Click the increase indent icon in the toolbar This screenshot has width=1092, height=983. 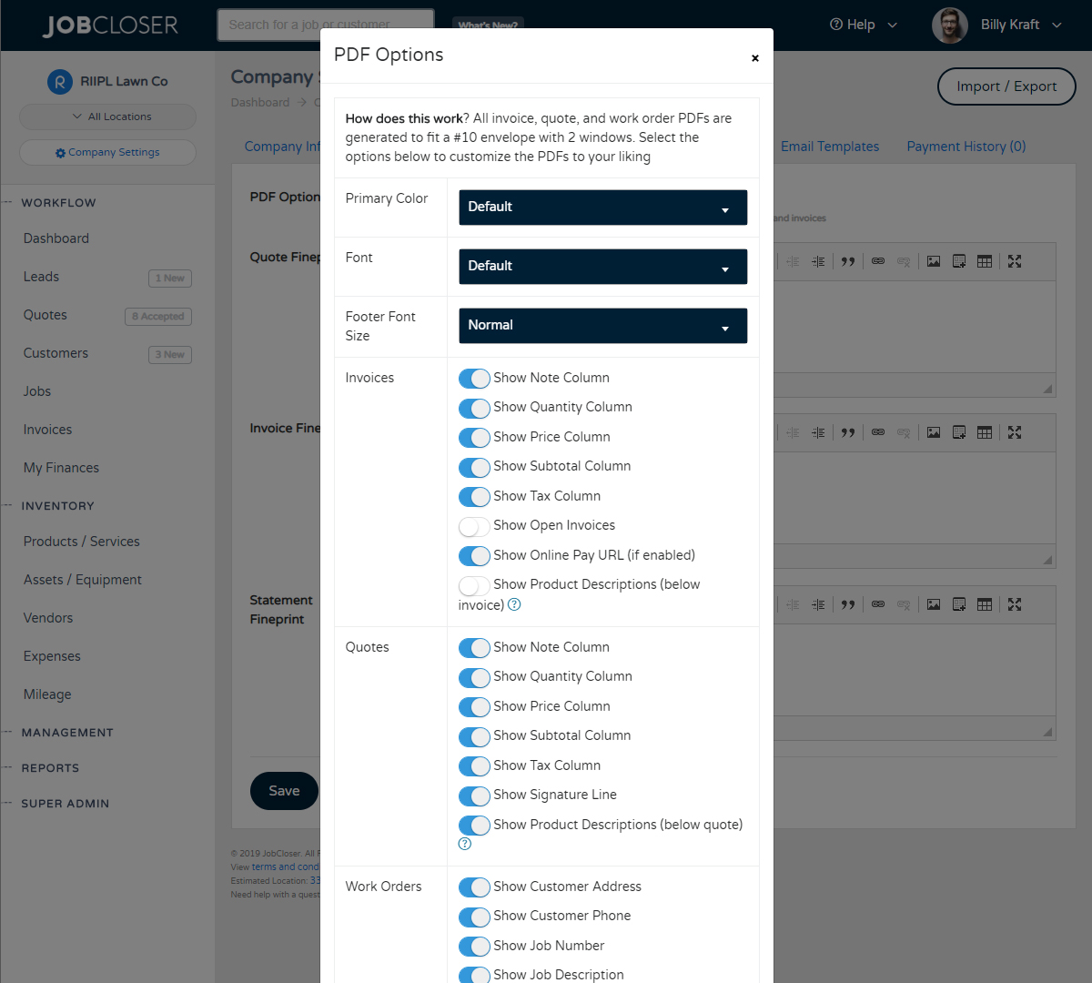(818, 261)
